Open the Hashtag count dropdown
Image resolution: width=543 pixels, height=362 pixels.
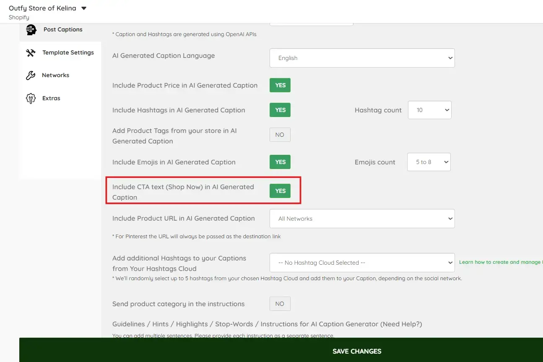click(x=430, y=110)
